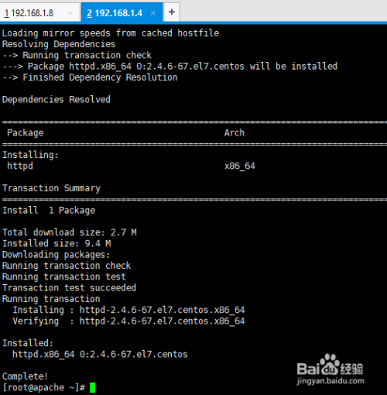The height and width of the screenshot is (395, 387).
Task: Close the 192.168.1.8 tab
Action: tap(70, 12)
